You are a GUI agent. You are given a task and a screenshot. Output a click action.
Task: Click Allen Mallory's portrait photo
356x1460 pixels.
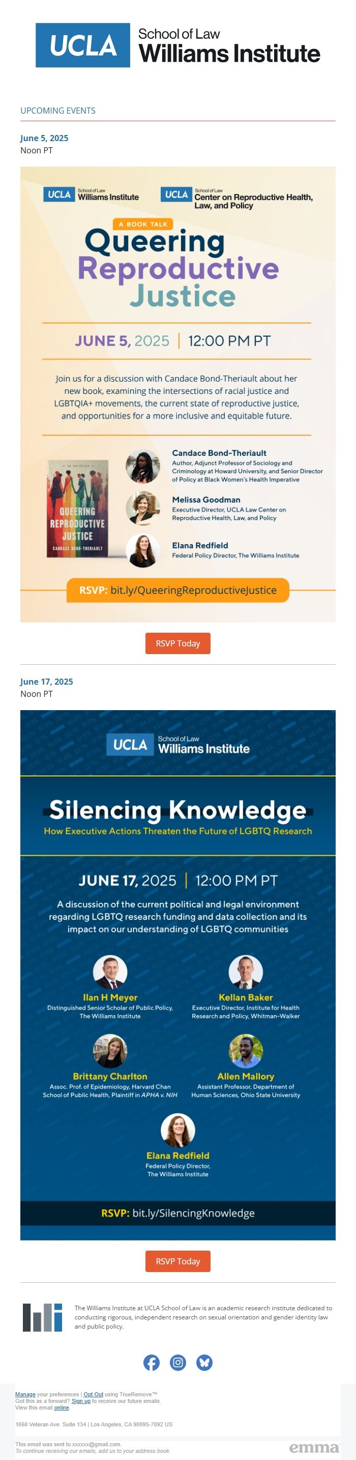tap(246, 1051)
